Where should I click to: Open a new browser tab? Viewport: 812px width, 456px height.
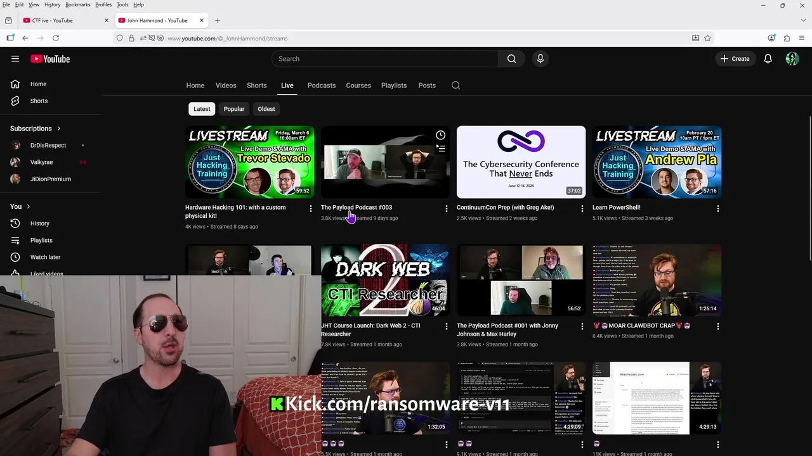point(217,20)
